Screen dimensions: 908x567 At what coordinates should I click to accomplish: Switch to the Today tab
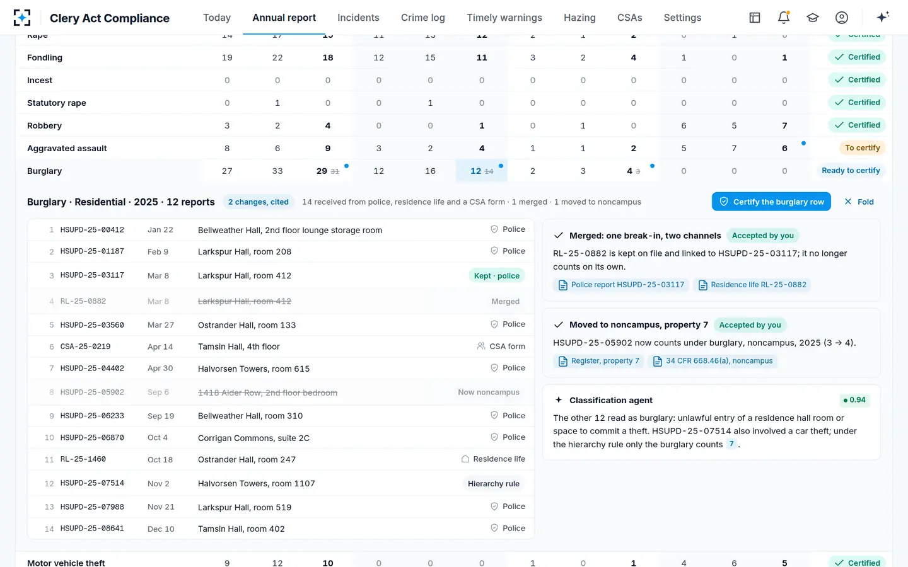[217, 18]
